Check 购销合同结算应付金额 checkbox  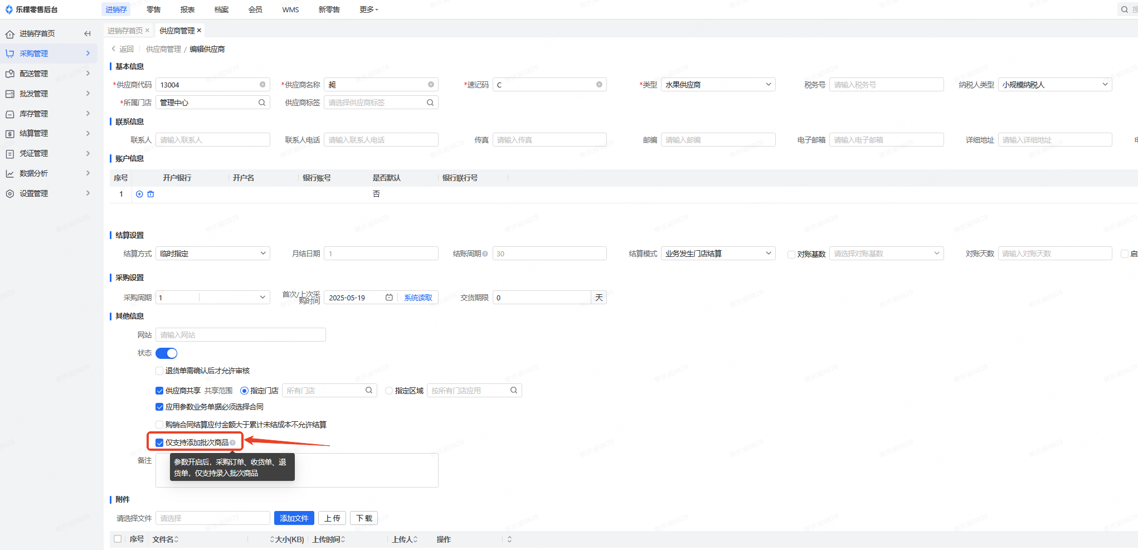159,425
